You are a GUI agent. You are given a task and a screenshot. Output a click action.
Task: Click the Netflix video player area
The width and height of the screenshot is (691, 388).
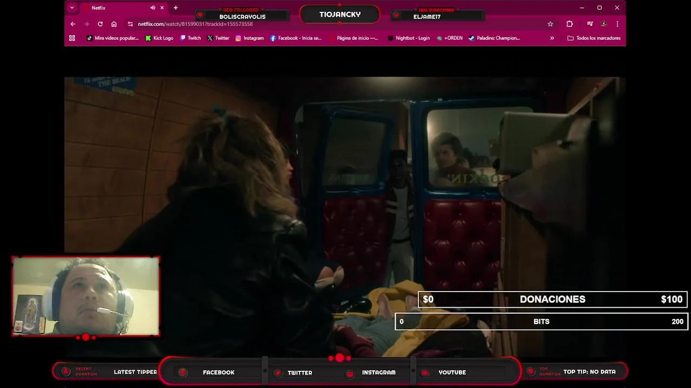click(345, 216)
